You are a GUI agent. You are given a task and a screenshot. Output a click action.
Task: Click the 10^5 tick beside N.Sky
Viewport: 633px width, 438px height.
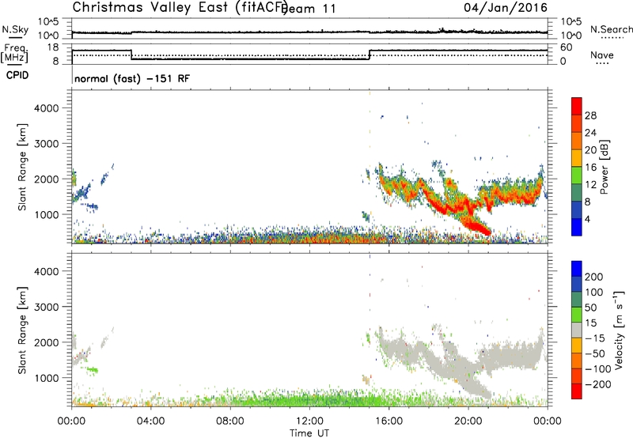point(48,21)
